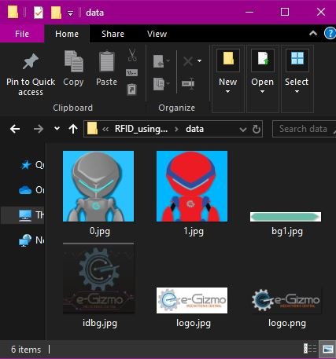336x359 pixels.
Task: Go back with the left arrow
Action: tap(15, 129)
